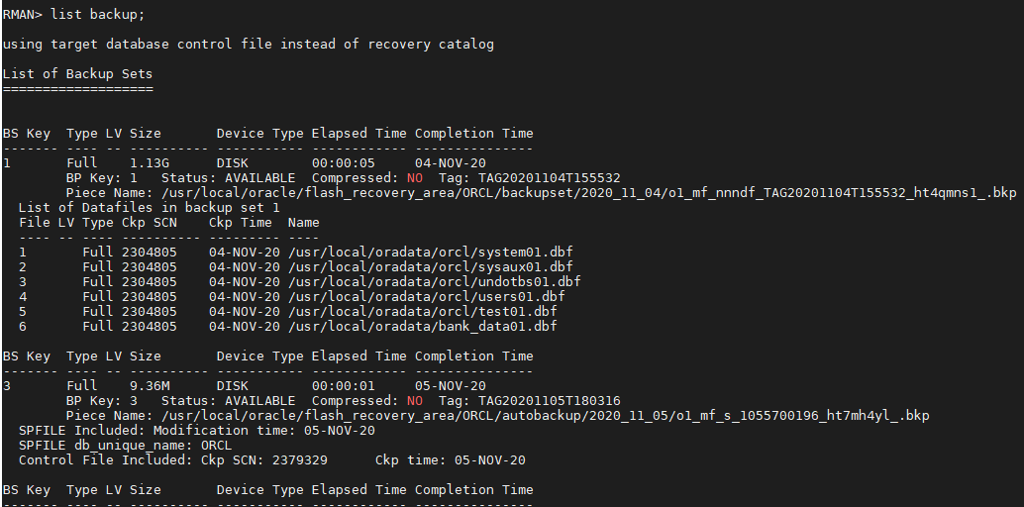Click the 'List of Backup Sets' heading
The height and width of the screenshot is (507, 1024).
(77, 73)
